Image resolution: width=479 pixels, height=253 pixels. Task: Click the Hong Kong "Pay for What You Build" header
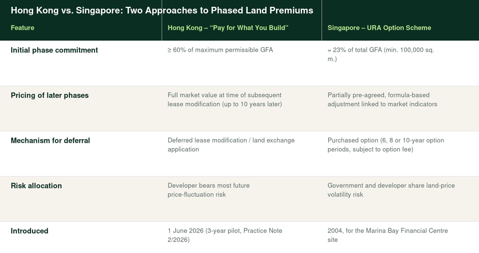tap(228, 28)
